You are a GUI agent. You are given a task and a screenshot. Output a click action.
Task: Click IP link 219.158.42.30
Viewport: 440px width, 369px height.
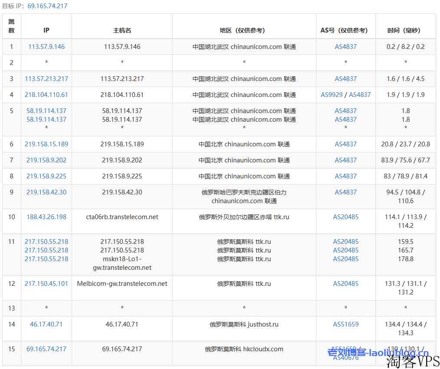[46, 192]
